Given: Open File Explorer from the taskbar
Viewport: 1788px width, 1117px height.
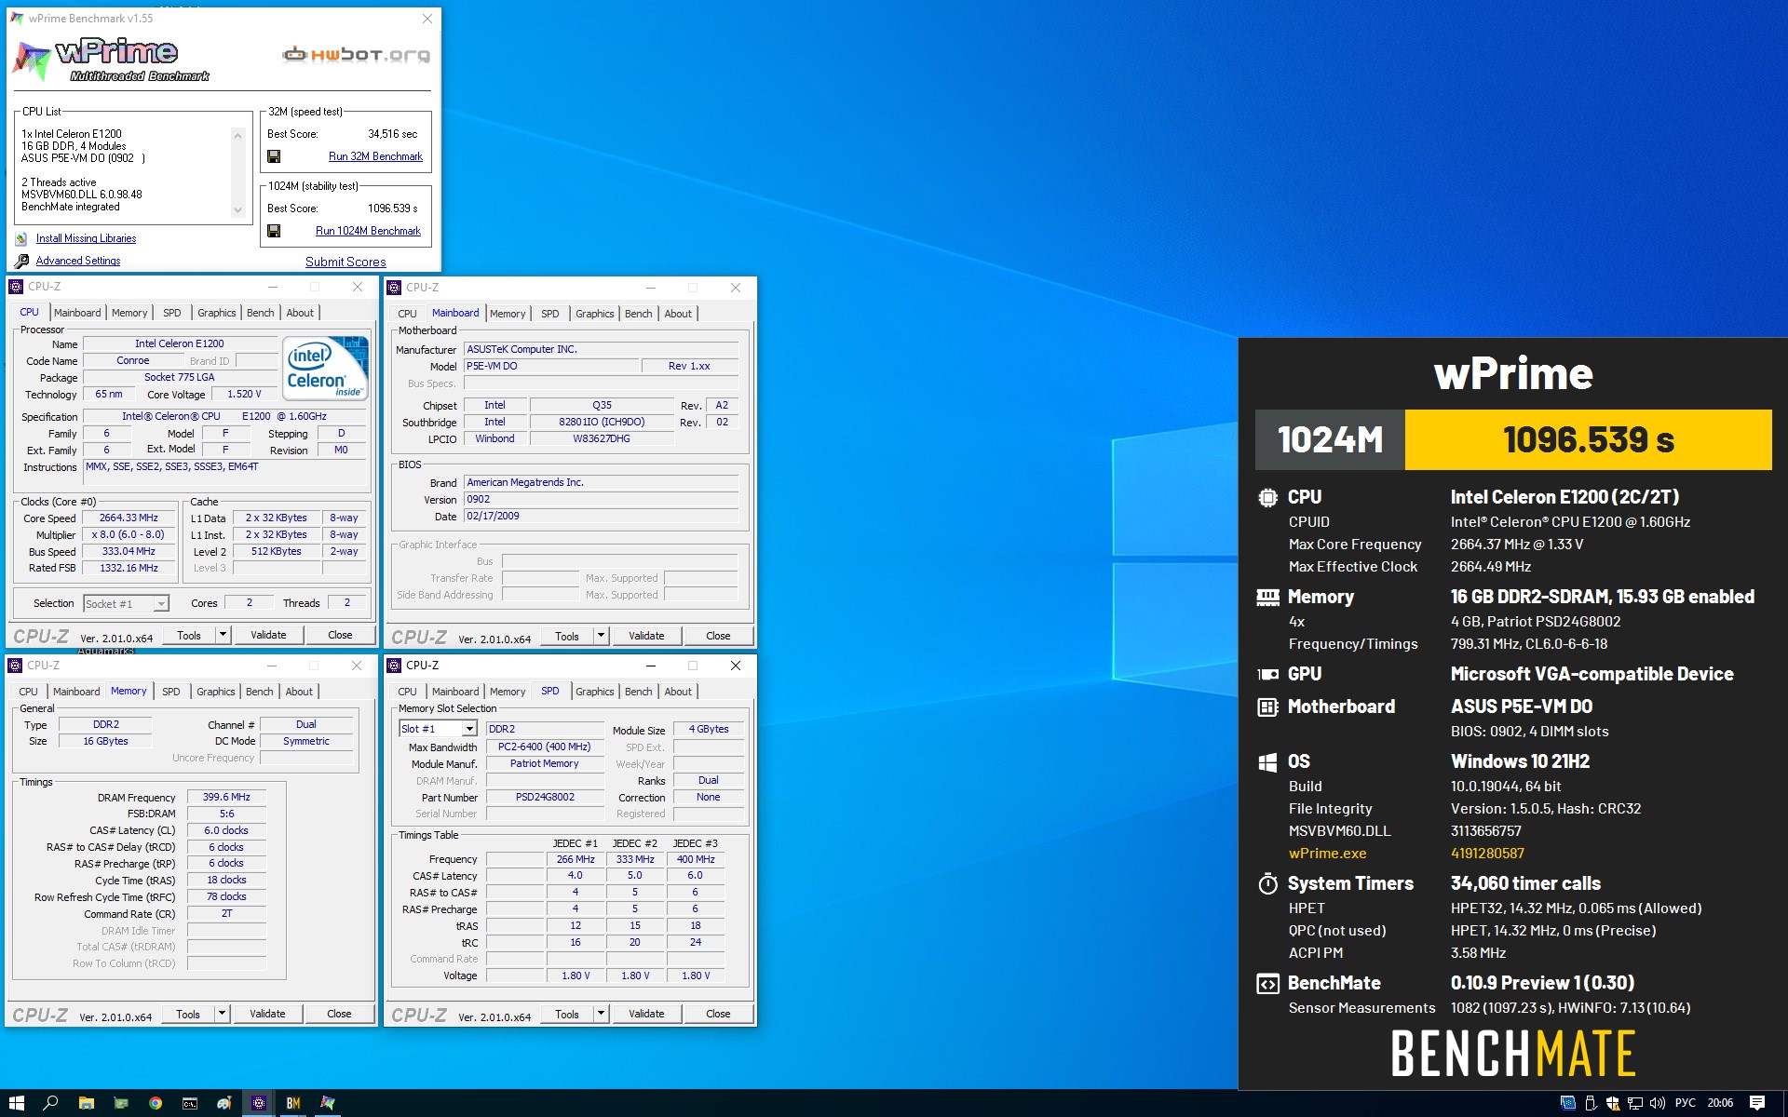Looking at the screenshot, I should pyautogui.click(x=86, y=1103).
